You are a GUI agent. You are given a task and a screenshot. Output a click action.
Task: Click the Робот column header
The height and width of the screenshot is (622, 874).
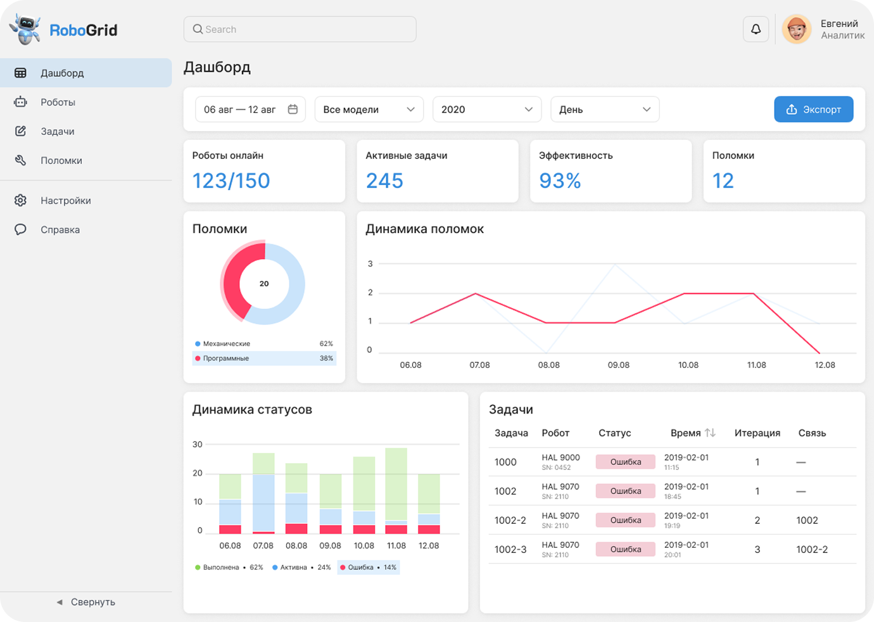click(x=555, y=433)
